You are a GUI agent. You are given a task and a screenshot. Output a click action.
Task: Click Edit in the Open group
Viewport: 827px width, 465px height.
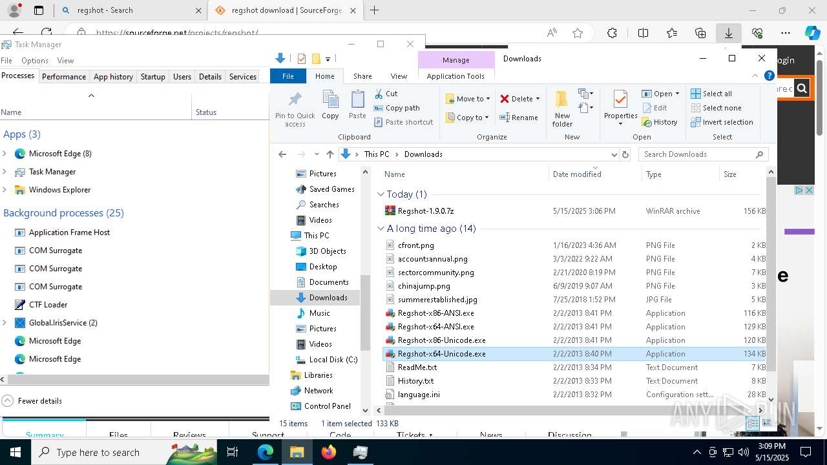point(654,108)
